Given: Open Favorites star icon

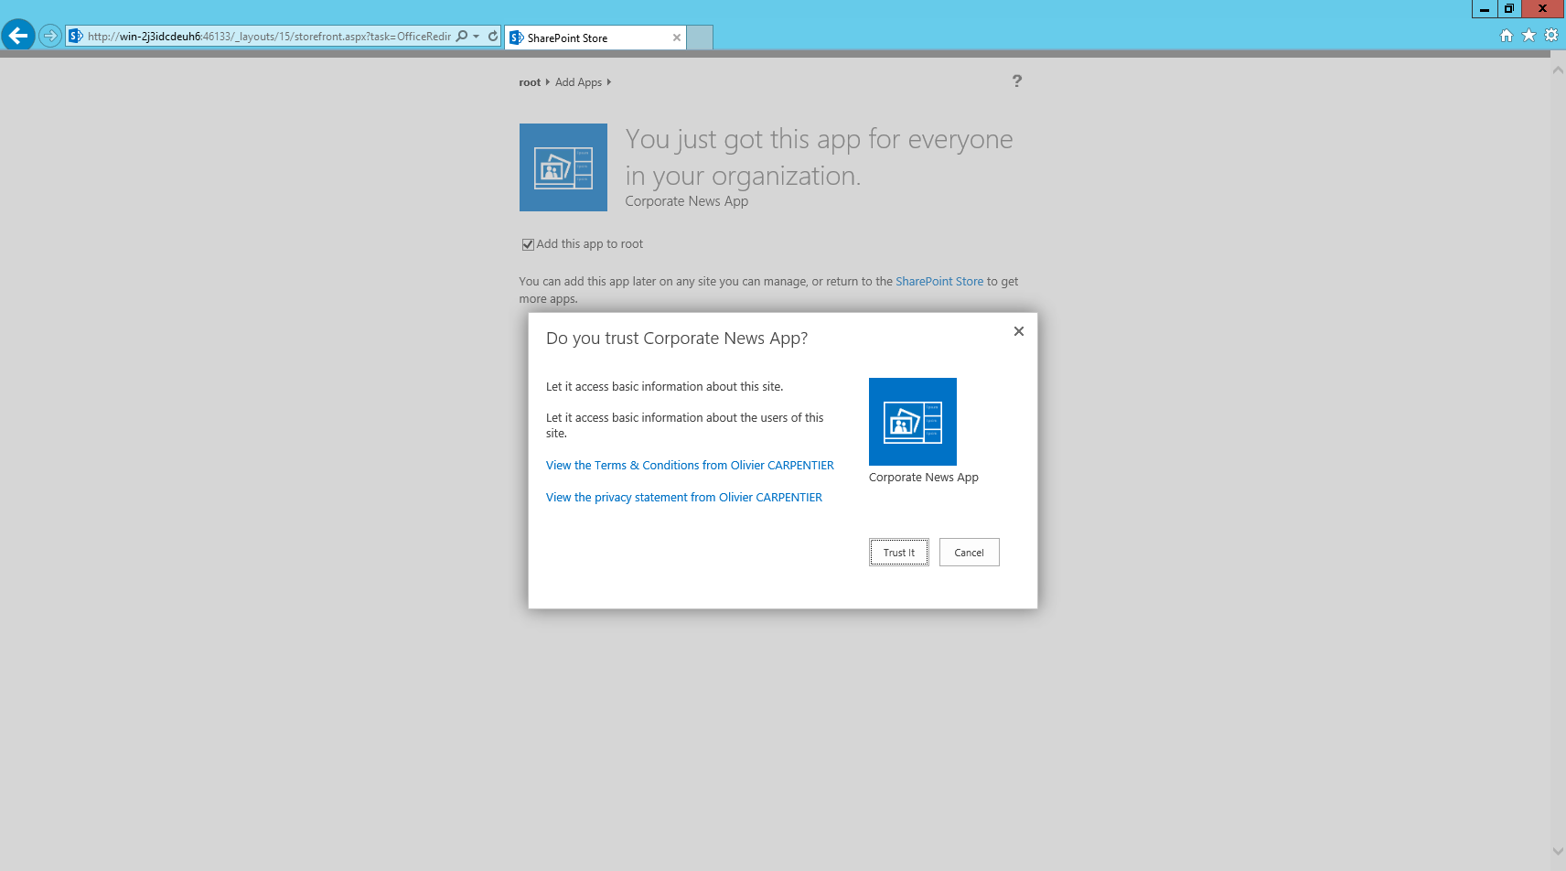Looking at the screenshot, I should point(1528,36).
